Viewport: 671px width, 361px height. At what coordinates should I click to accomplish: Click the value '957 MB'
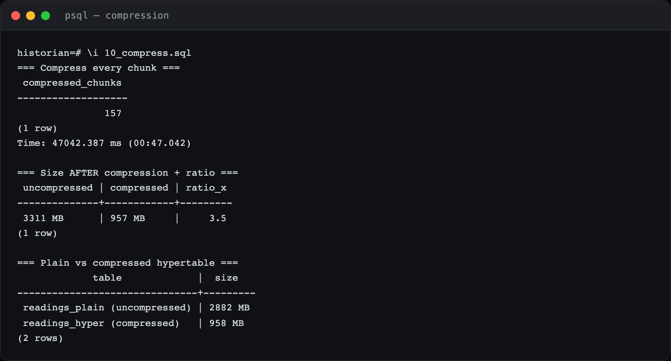coord(127,218)
